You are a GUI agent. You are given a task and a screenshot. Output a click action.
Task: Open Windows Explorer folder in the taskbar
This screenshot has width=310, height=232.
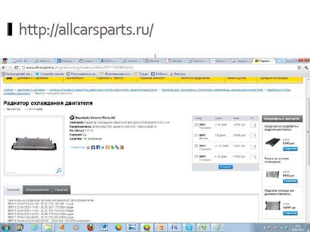48,228
